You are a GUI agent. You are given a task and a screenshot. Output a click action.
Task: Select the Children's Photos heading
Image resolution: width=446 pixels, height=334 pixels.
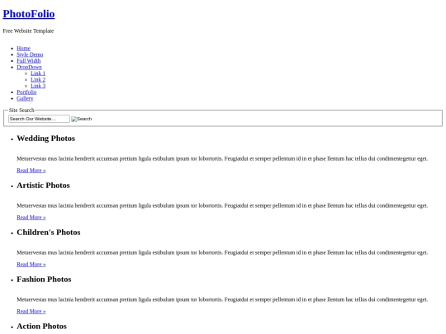tap(49, 233)
